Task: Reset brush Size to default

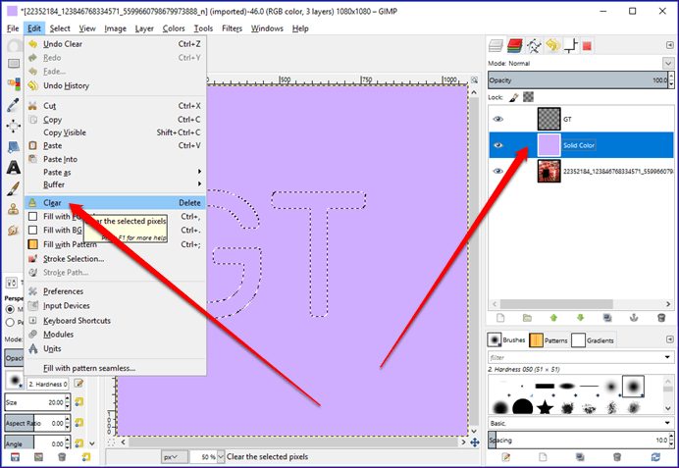Action: pos(78,402)
